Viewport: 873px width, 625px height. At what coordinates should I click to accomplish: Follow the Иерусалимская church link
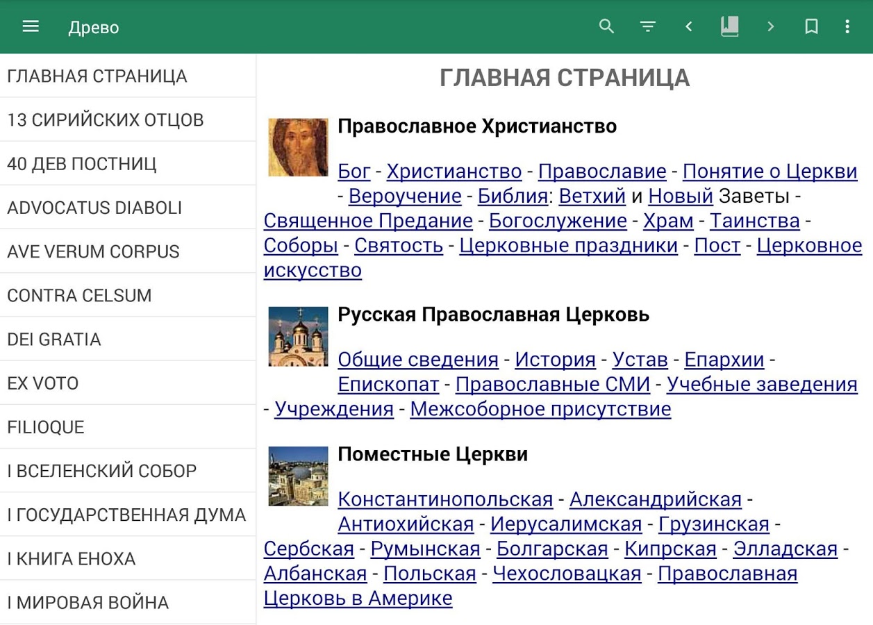566,524
